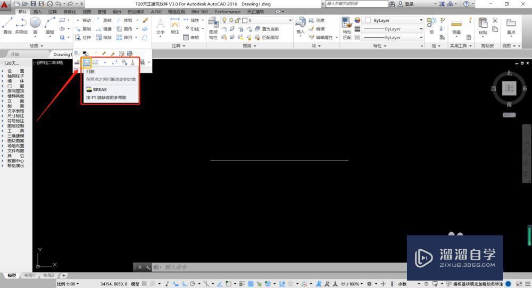Click the Undo arrow icon

pyautogui.click(x=58, y=4)
